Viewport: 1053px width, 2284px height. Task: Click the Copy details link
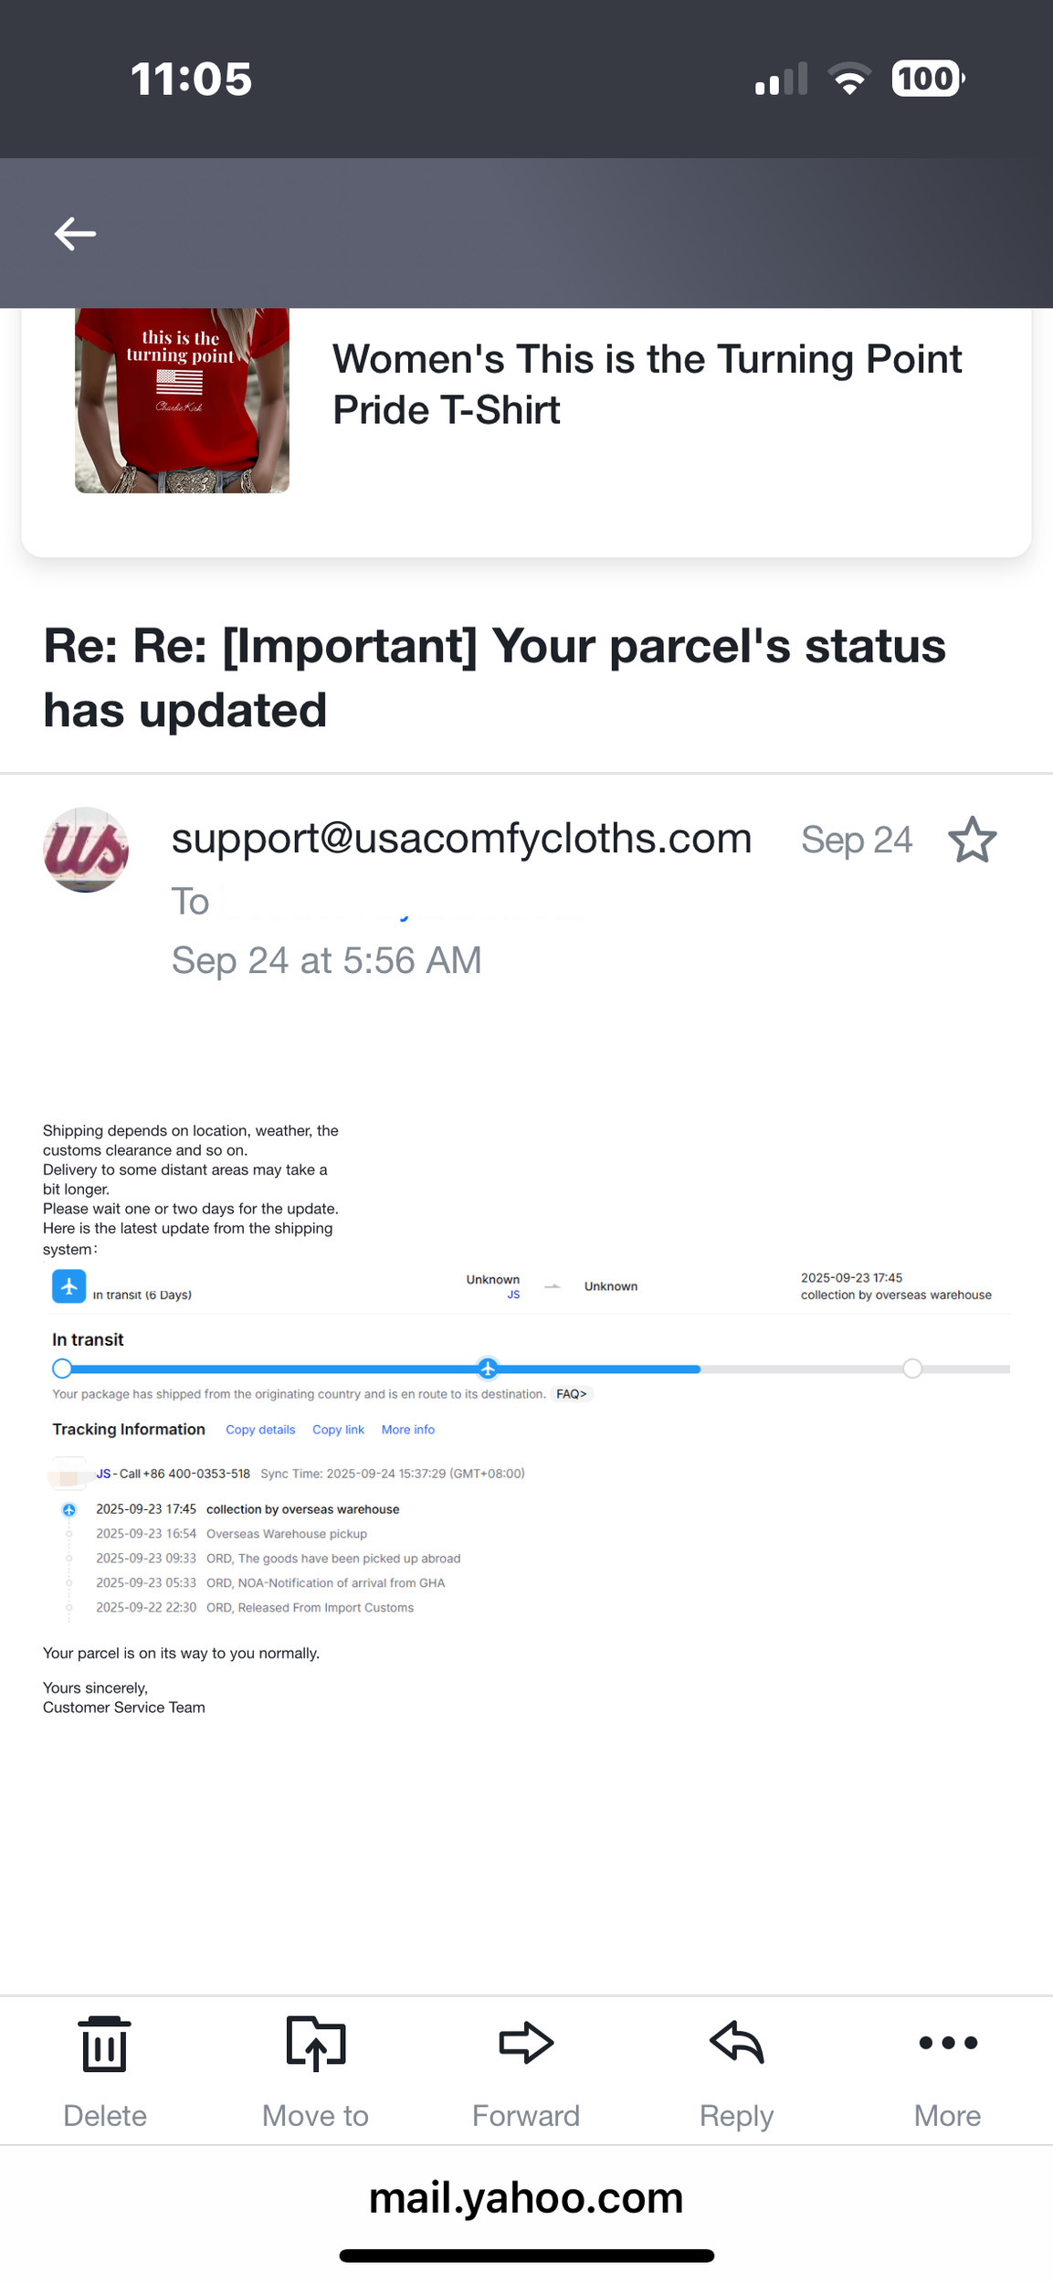[x=260, y=1430]
